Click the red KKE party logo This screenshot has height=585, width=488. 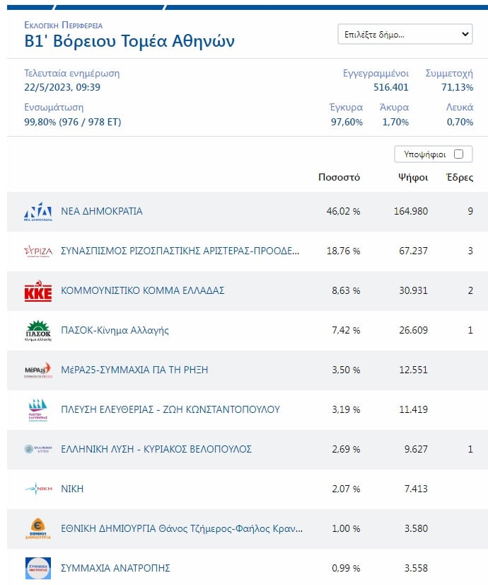pos(37,291)
